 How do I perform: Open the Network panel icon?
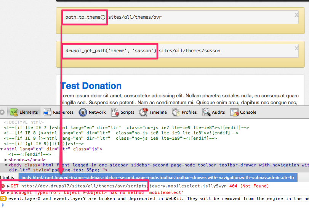(x=83, y=112)
